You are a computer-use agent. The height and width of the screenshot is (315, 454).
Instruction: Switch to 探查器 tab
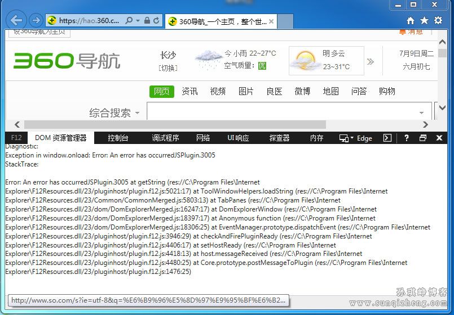point(279,138)
